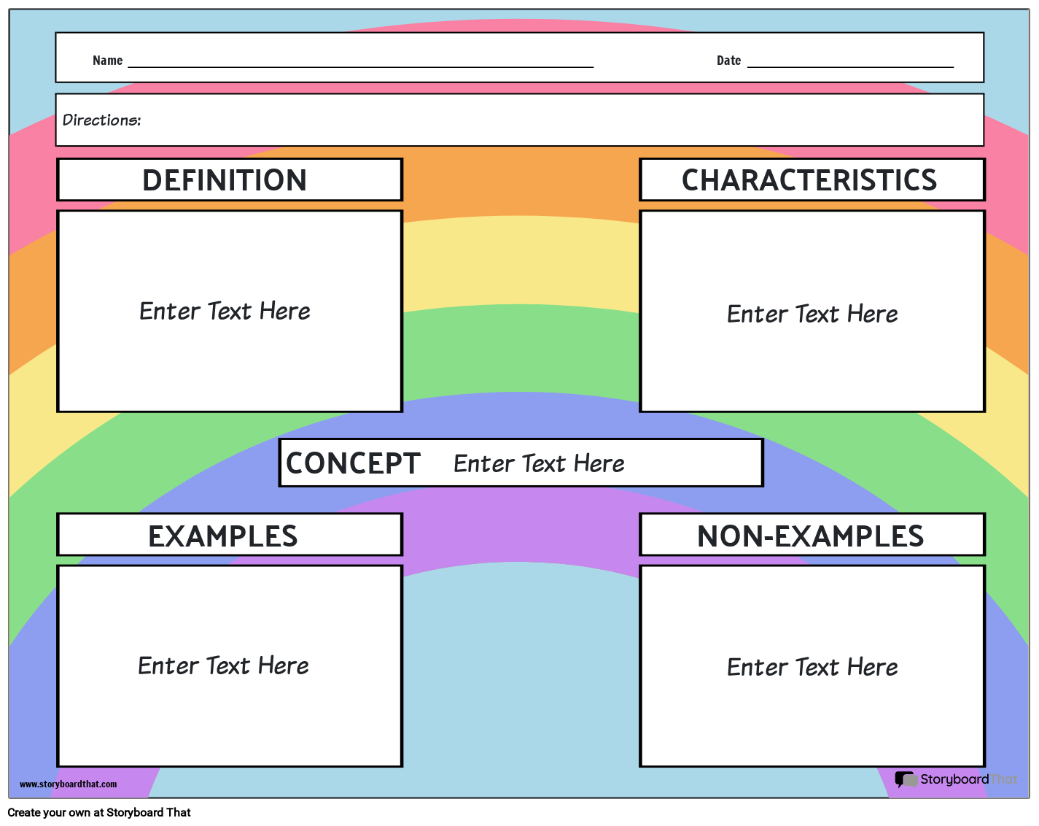The width and height of the screenshot is (1039, 826).
Task: Click Enter Text Here under CHARACTERISTICS
Action: 812,314
